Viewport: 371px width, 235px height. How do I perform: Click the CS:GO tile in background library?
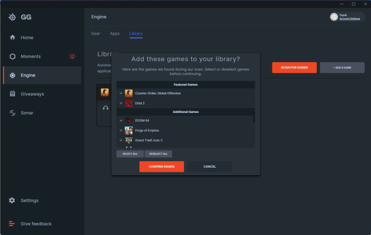pos(104,92)
